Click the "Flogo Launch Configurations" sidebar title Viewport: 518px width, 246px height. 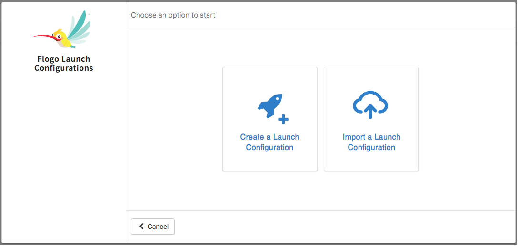[63, 64]
